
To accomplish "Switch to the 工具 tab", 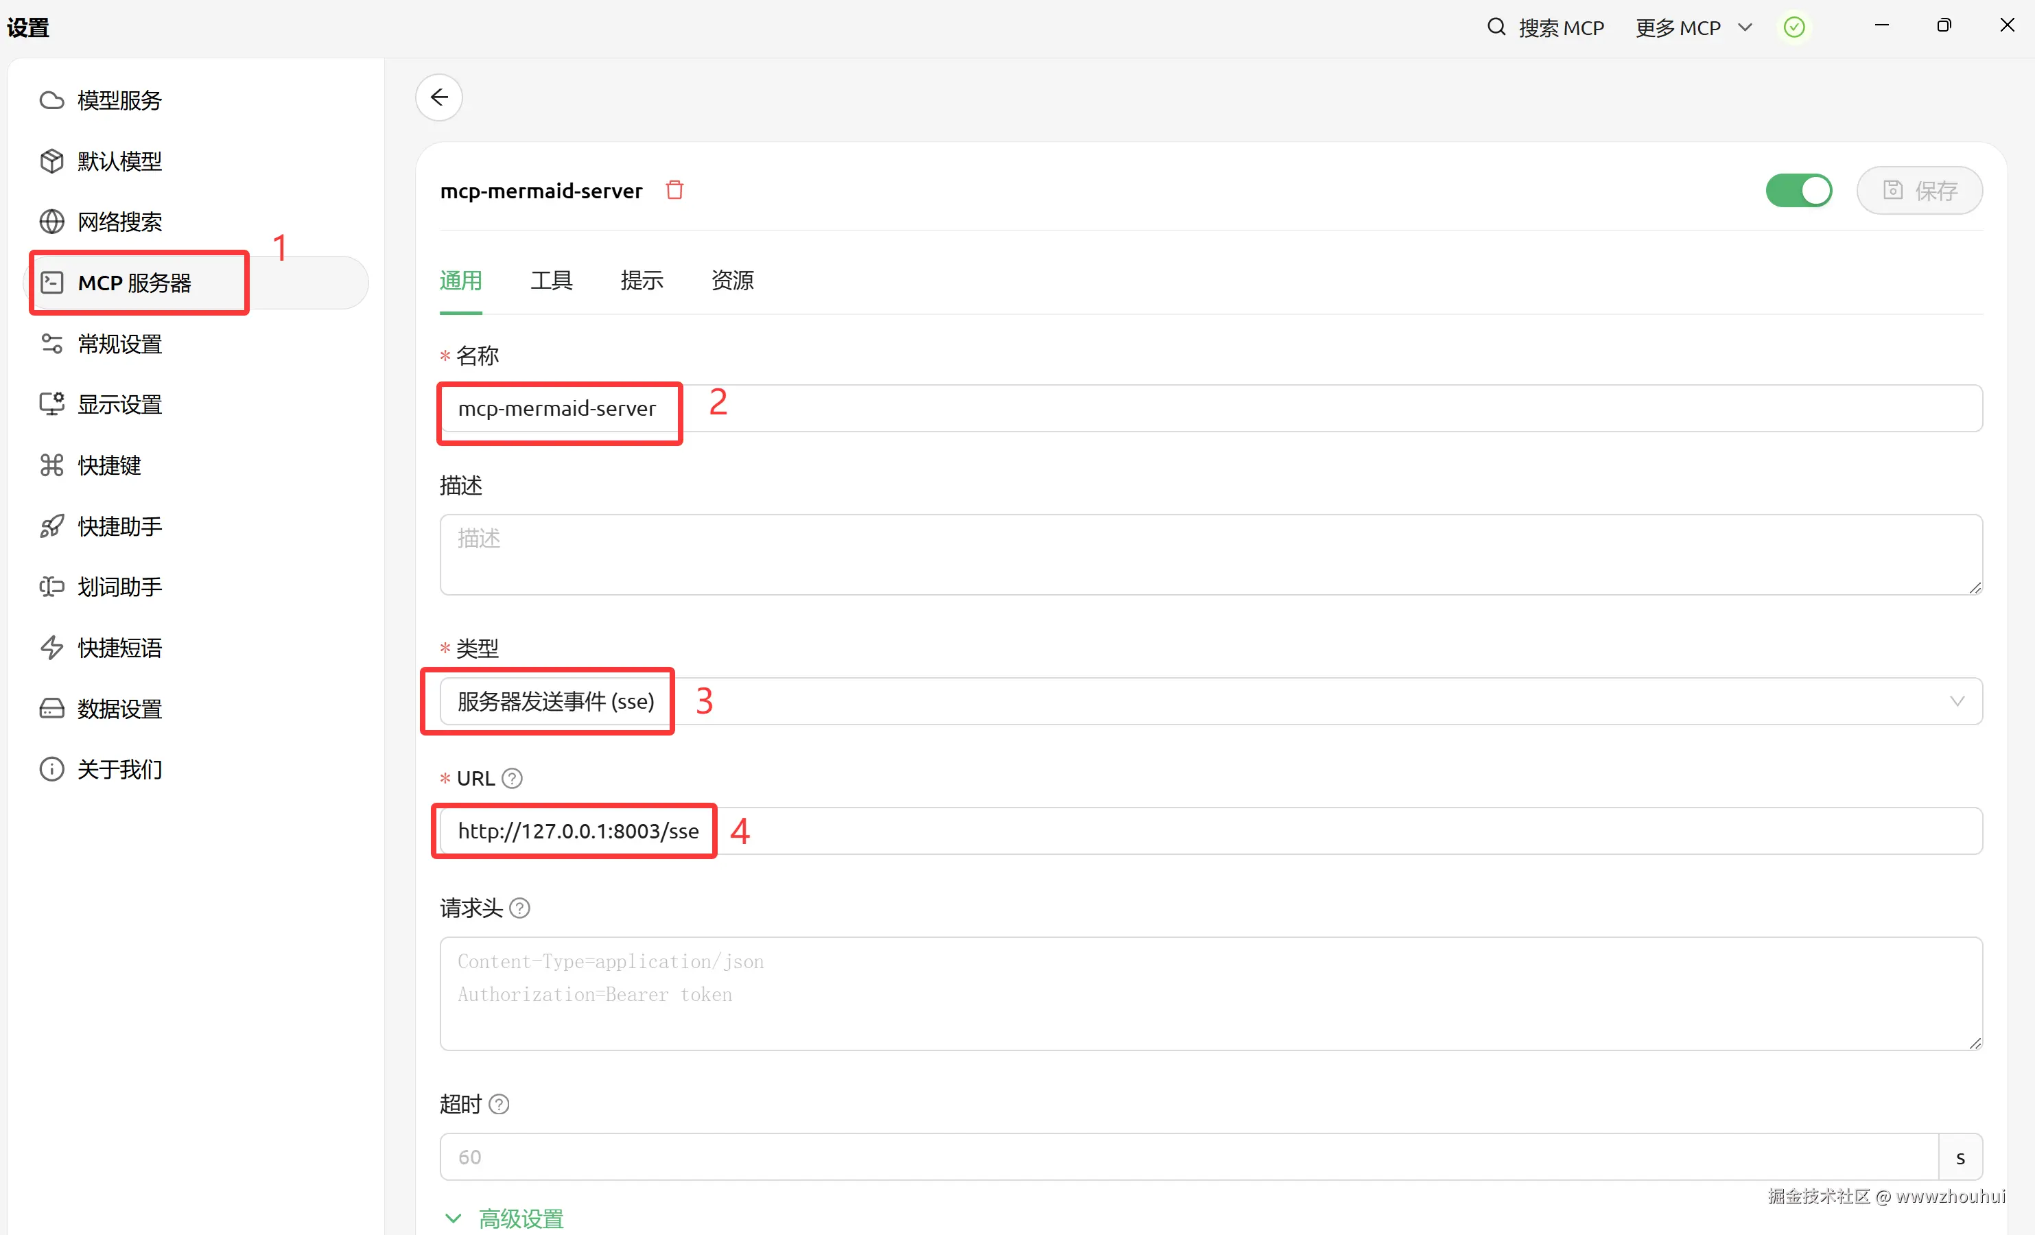I will [551, 281].
